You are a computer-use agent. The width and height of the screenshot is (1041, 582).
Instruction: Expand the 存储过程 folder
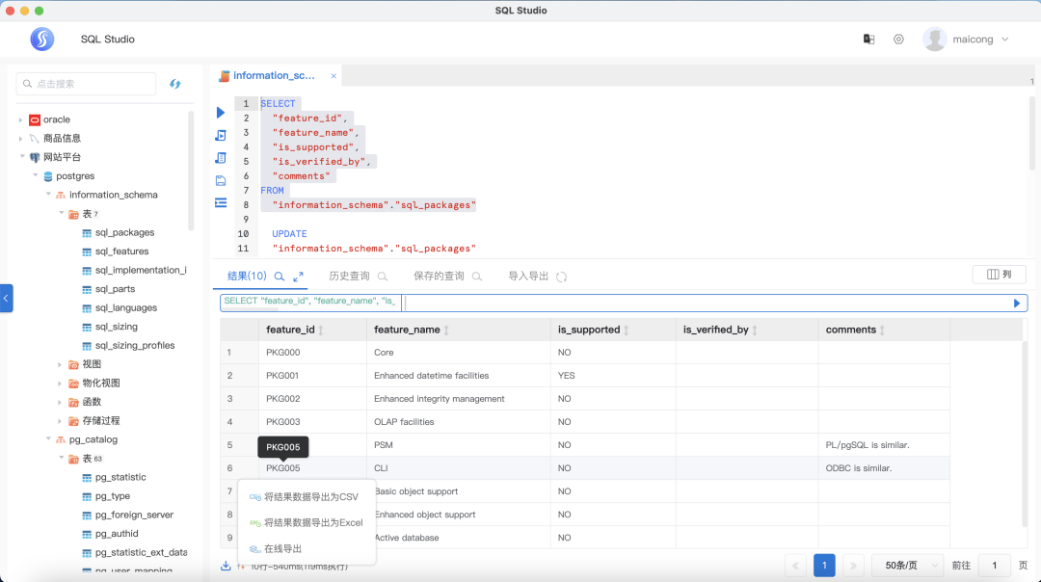click(x=60, y=421)
